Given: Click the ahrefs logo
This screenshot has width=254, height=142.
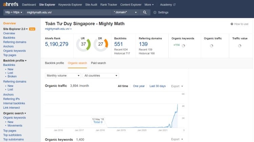Looking at the screenshot, I should 11,4.
